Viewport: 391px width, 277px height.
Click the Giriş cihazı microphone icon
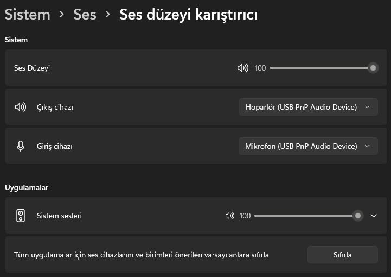pos(21,146)
